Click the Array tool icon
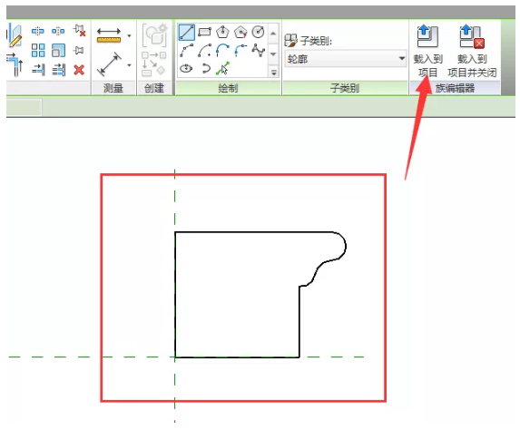The width and height of the screenshot is (520, 430). coord(38,51)
